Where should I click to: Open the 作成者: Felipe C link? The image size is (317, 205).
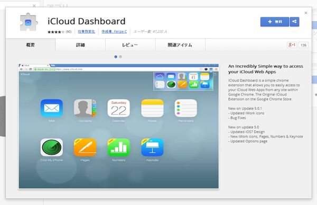coord(114,32)
